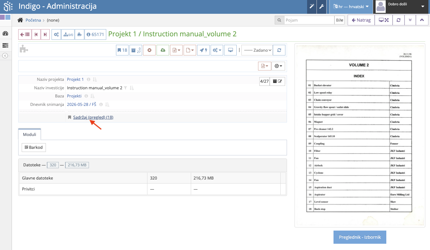Click the 4/27 counter

click(264, 81)
